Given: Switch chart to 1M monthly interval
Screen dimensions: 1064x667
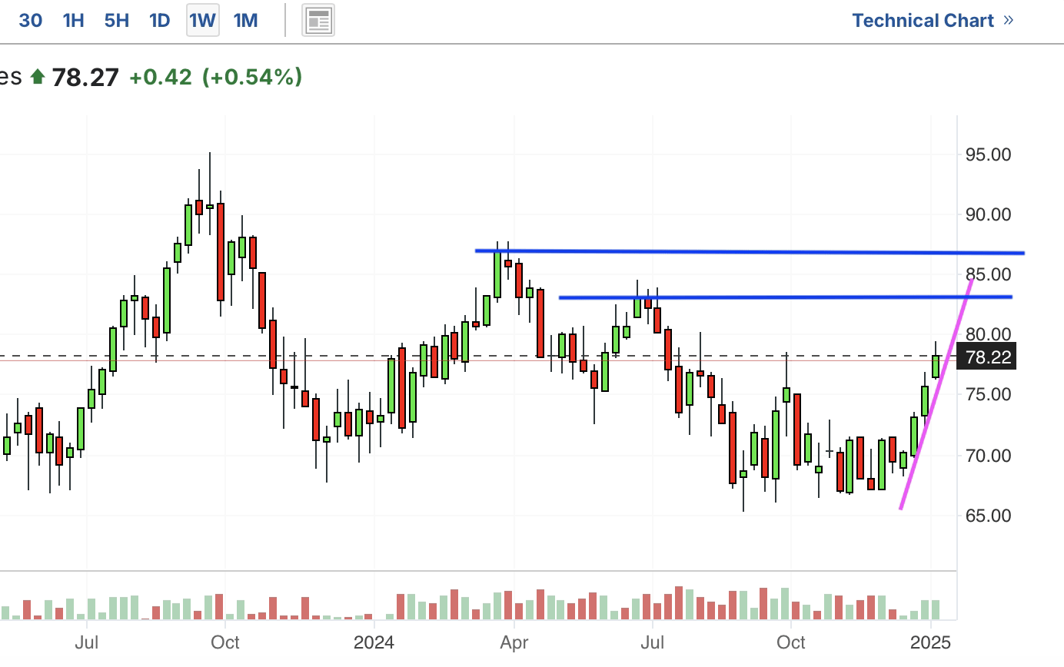Looking at the screenshot, I should click(245, 21).
